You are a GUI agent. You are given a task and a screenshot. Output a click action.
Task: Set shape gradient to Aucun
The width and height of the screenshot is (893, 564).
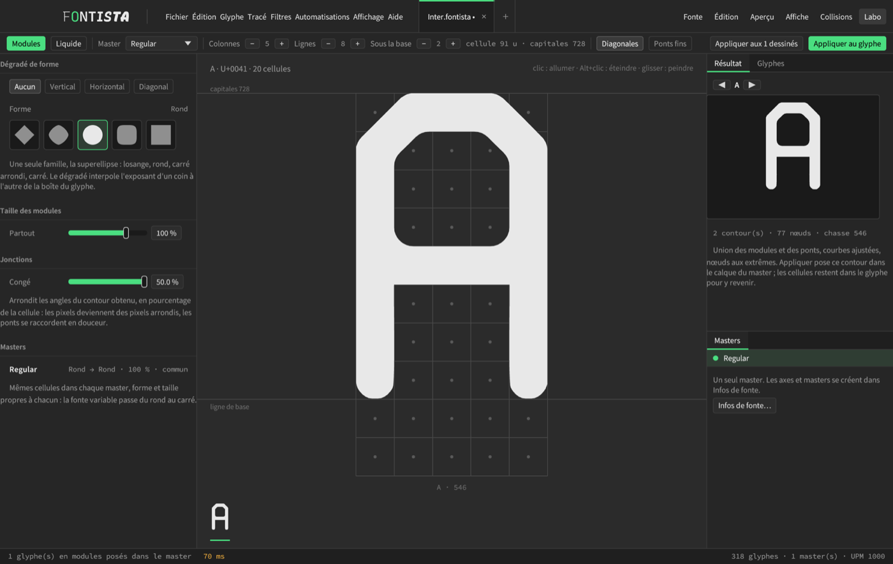25,87
